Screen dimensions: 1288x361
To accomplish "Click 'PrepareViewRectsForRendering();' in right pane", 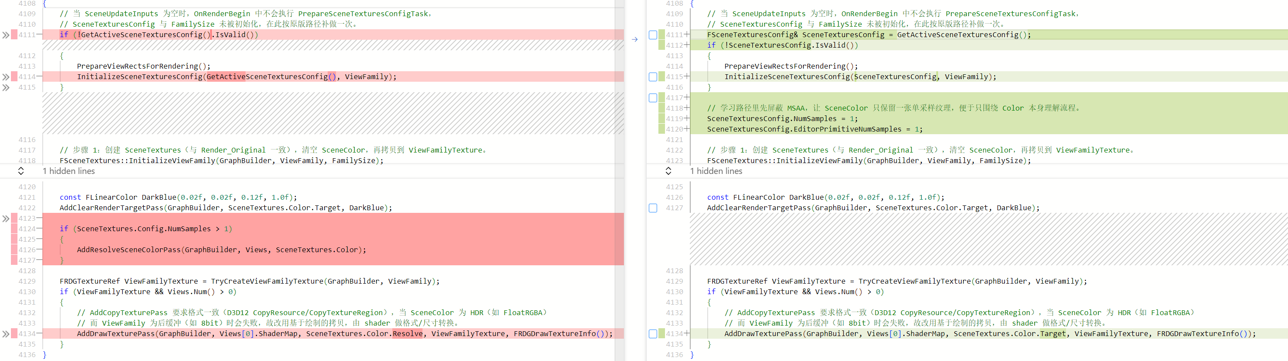I will 791,66.
